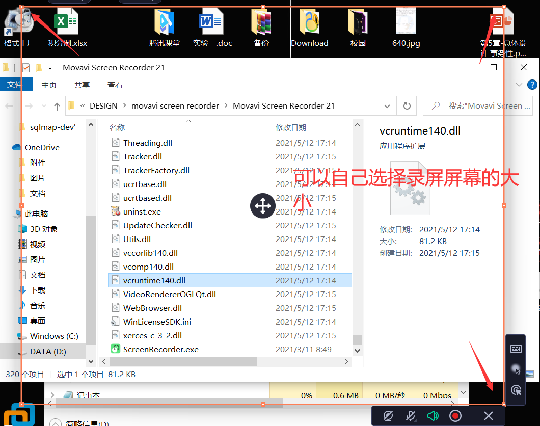Click the Movavi Screen search box

(478, 106)
